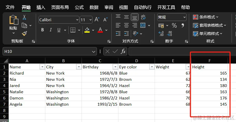The height and width of the screenshot is (122, 236).
Task: Click the Cancel X in formula bar
Action: click(x=108, y=52)
